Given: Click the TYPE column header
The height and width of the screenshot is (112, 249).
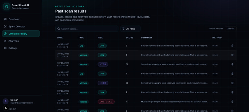Looking at the screenshot, I should tap(81, 38).
